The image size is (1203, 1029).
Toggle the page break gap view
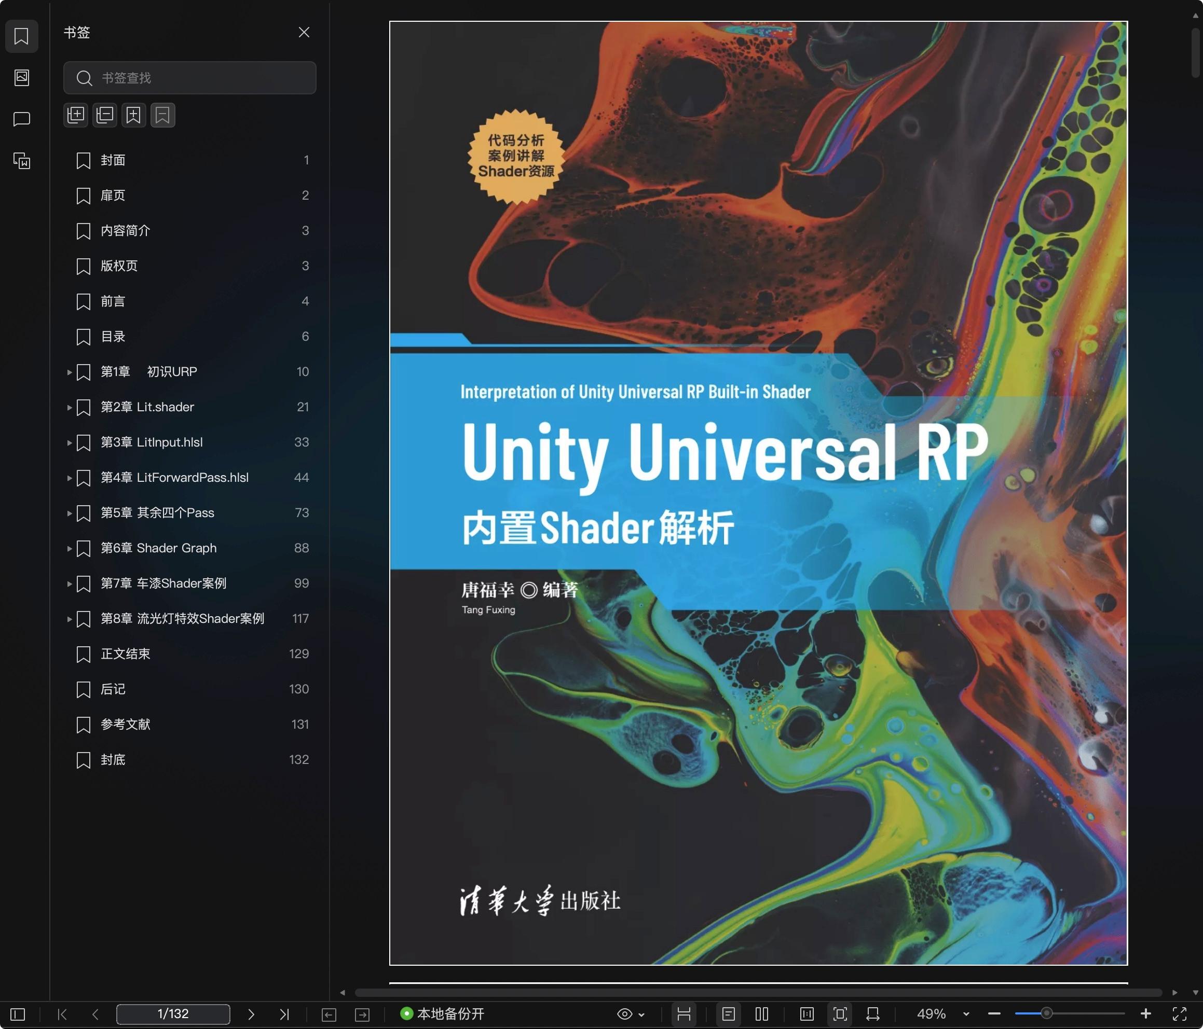pos(684,1014)
